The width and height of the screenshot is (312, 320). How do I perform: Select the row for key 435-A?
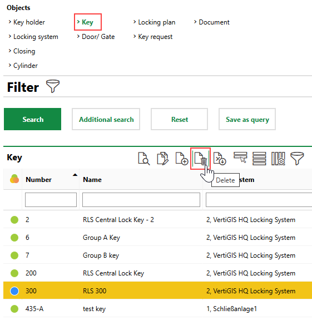(x=157, y=308)
